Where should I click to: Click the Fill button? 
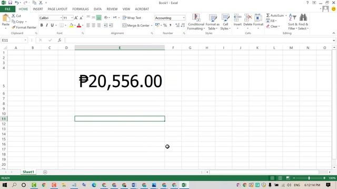[x=271, y=21]
